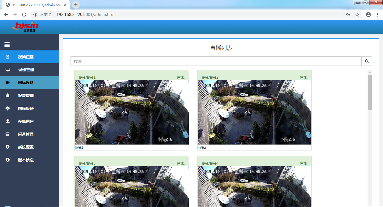Open the 报警查询 menu item
Viewport: 383px width, 207px height.
click(x=29, y=96)
